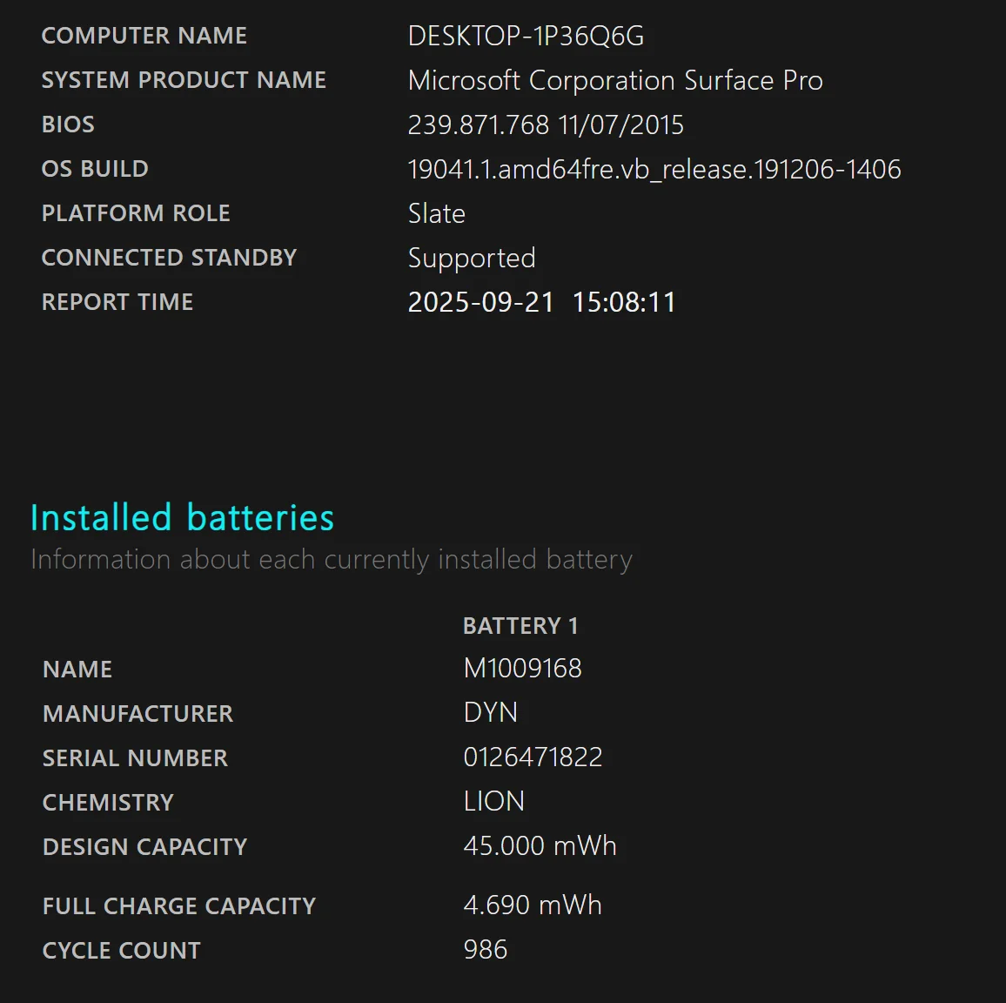Click the LION chemistry value

[x=493, y=802]
